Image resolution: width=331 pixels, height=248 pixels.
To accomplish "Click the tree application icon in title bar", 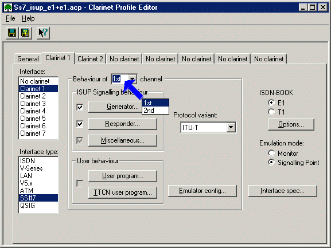I will point(8,7).
